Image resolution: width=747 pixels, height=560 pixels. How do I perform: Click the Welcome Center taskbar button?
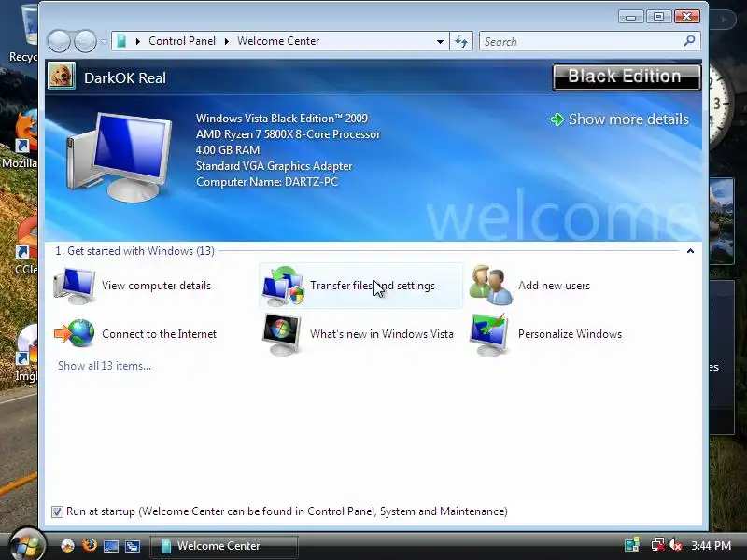click(x=224, y=546)
